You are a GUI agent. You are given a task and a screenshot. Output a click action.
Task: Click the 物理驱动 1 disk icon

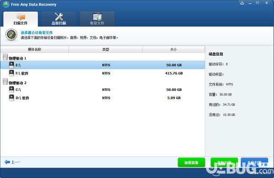click(x=5, y=57)
